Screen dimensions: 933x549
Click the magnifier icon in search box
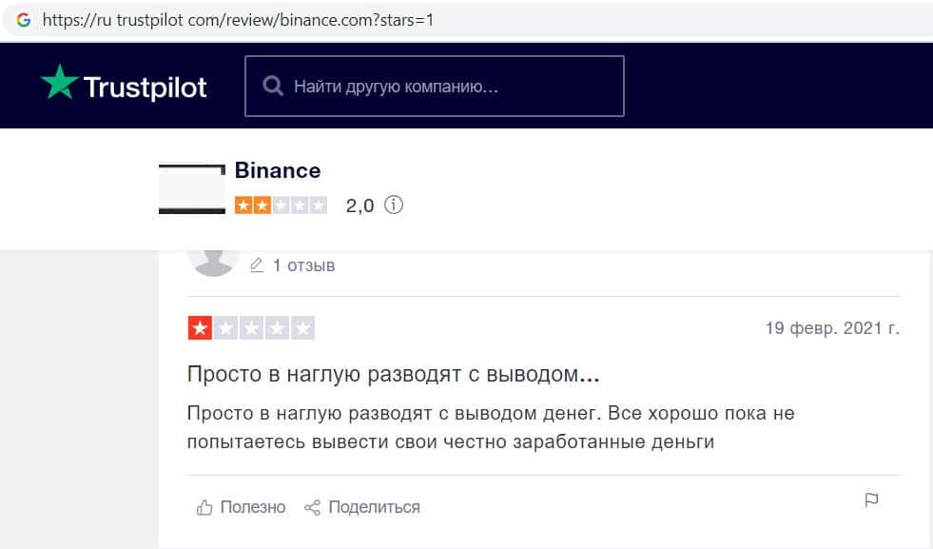click(x=273, y=87)
